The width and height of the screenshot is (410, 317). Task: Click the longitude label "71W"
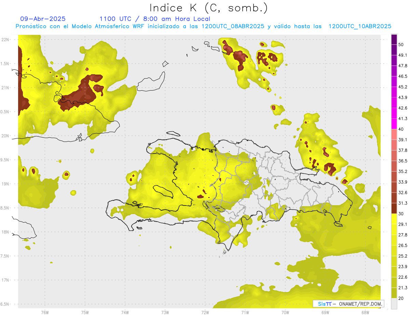[x=245, y=313]
